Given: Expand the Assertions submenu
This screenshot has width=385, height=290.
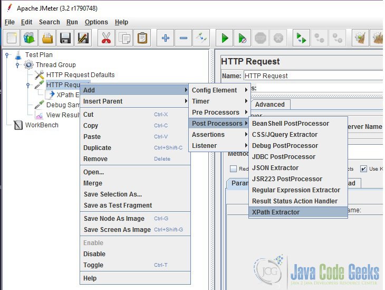Looking at the screenshot, I should (x=219, y=135).
